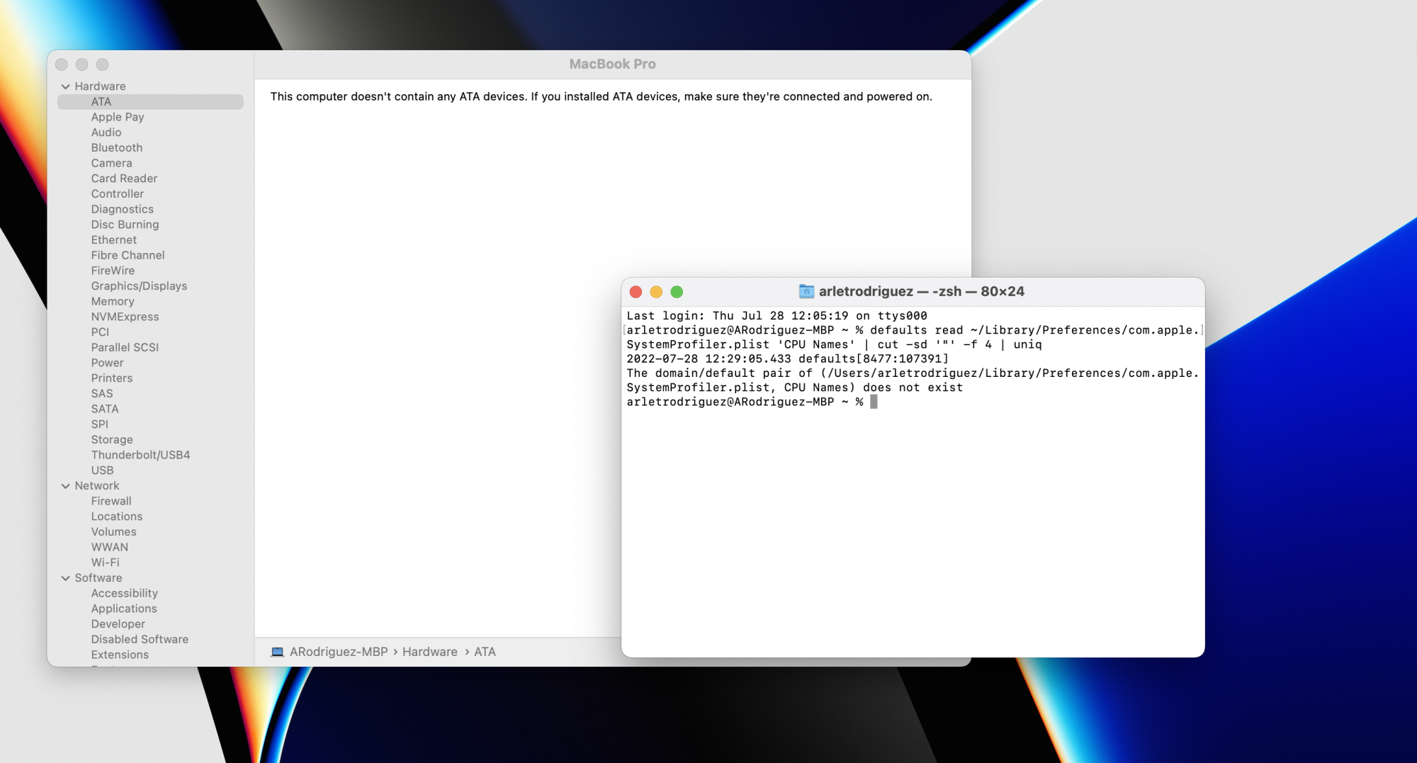The image size is (1417, 763).
Task: Click ARodriguez-MBP in the path bar
Action: tap(339, 652)
